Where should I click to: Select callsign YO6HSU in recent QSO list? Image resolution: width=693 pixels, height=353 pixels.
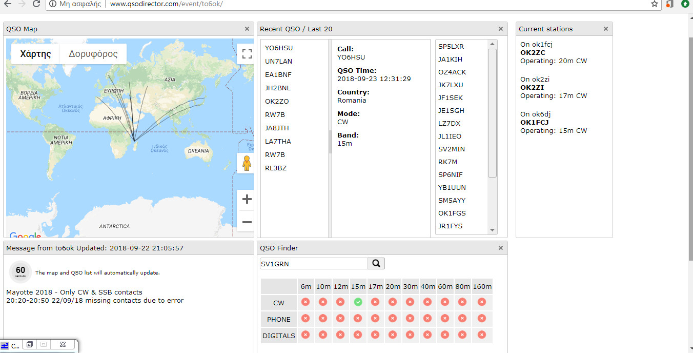[x=277, y=47]
